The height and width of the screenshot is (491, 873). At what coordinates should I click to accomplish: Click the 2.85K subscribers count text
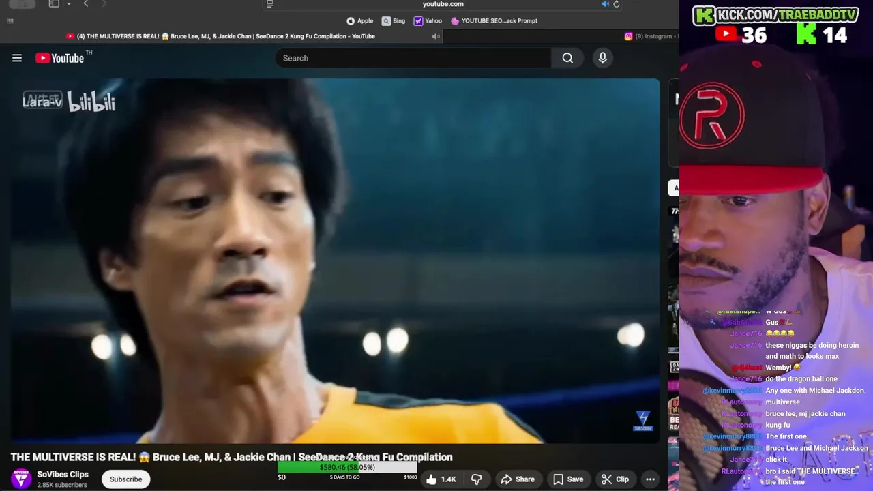click(x=62, y=485)
